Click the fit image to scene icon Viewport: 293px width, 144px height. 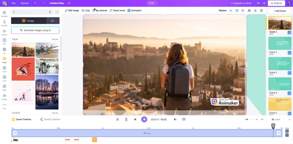231,11
